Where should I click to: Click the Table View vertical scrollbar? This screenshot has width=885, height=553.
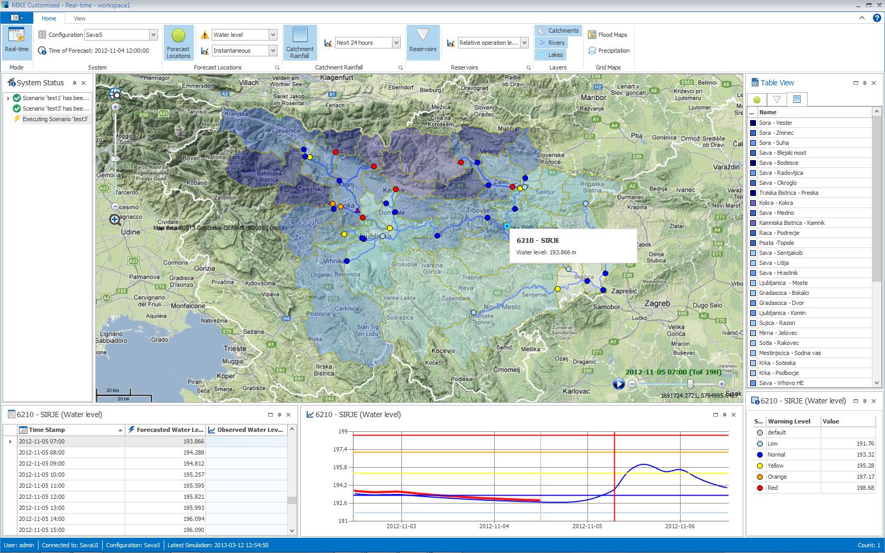click(x=877, y=247)
